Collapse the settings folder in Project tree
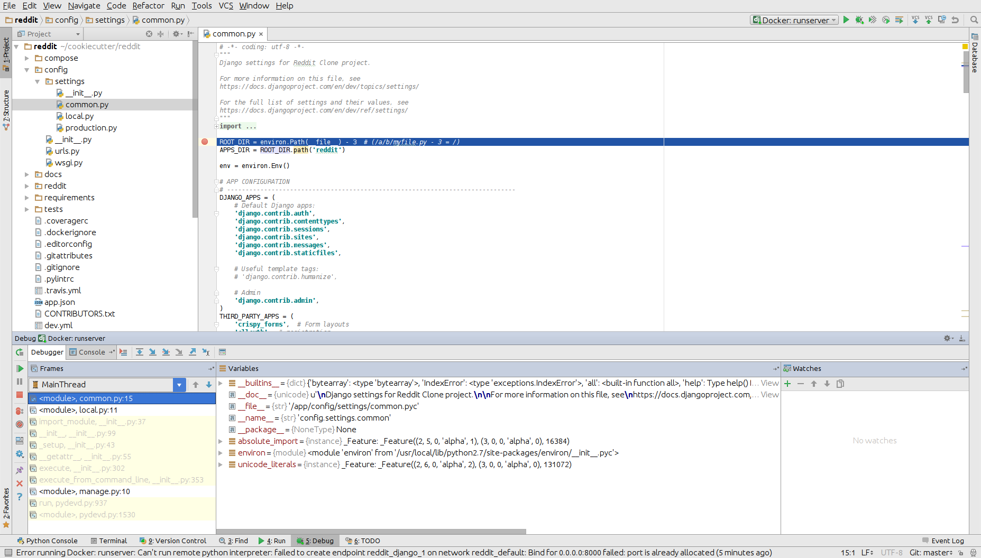This screenshot has width=981, height=558. coord(37,81)
